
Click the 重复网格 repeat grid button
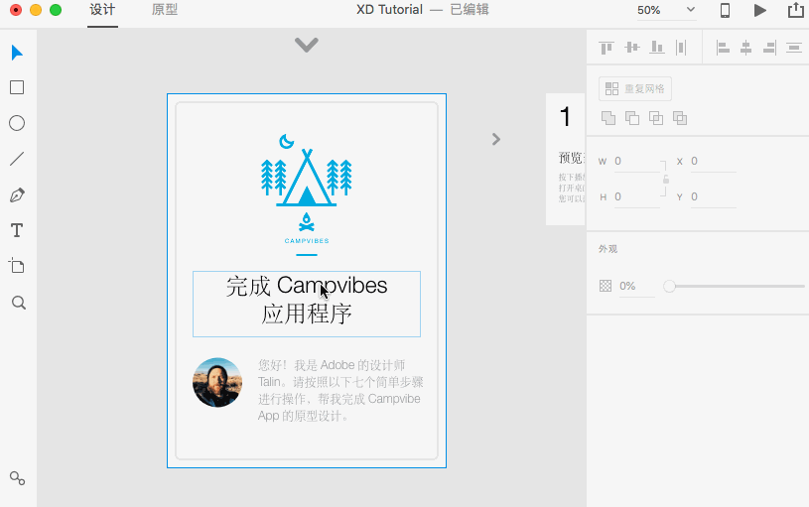[x=635, y=88]
